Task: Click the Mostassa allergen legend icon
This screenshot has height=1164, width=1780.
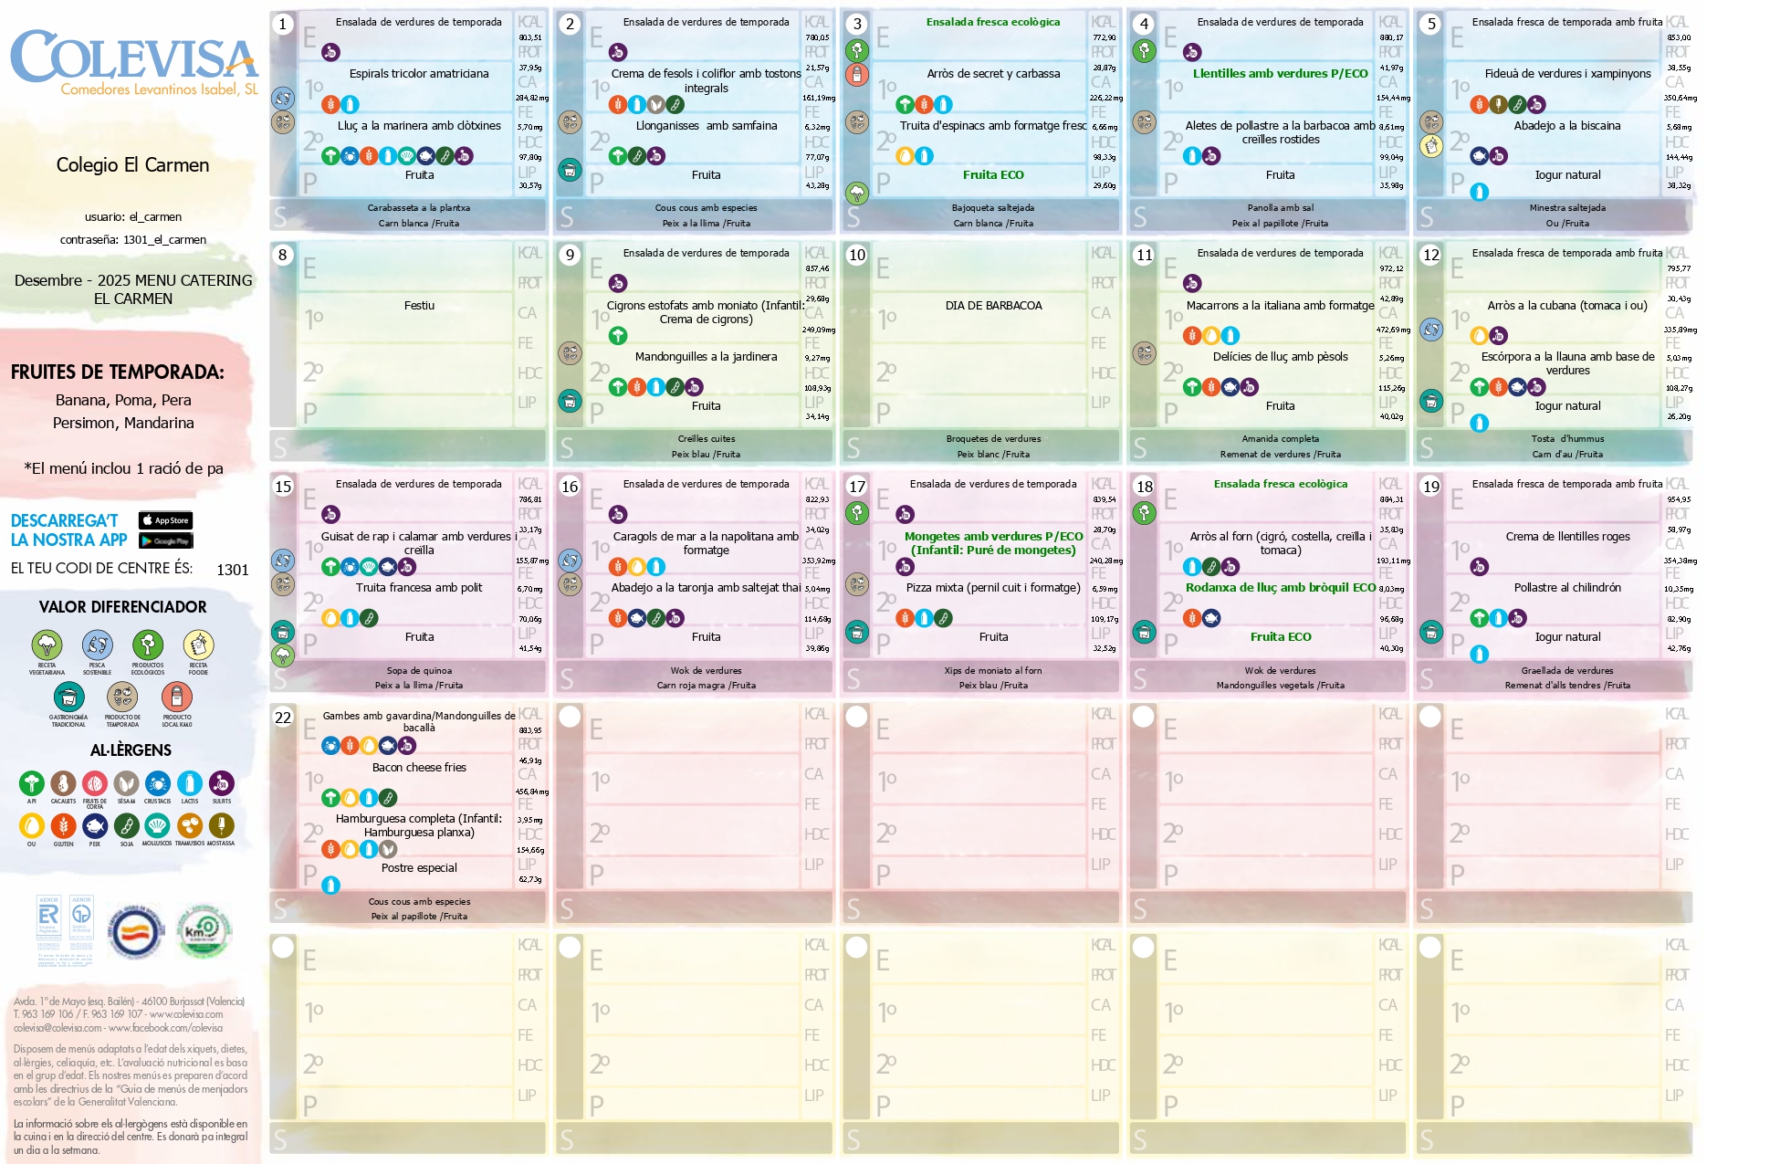Action: (221, 826)
